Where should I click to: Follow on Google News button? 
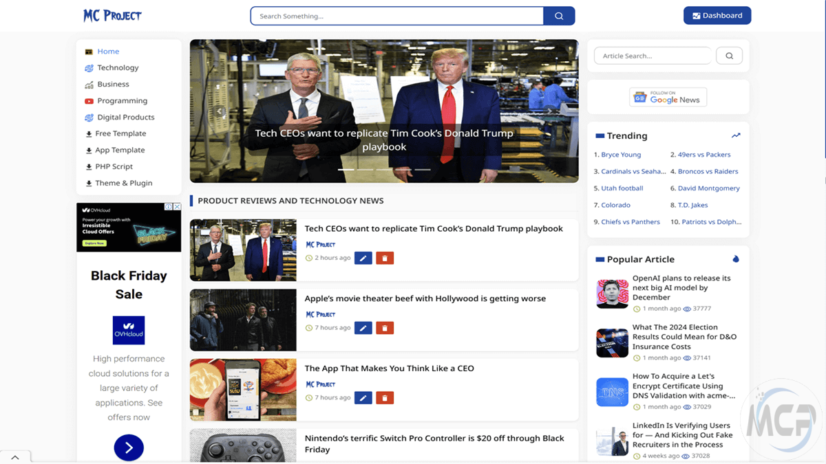[668, 97]
